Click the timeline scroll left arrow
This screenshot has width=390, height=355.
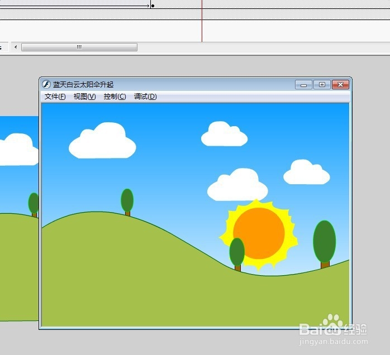16,47
